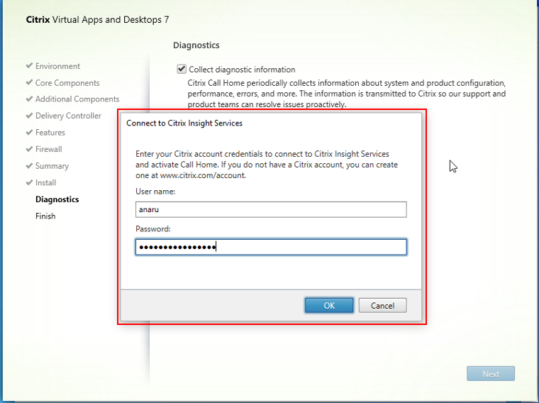
Task: Click the Next button in installer
Action: pos(491,373)
